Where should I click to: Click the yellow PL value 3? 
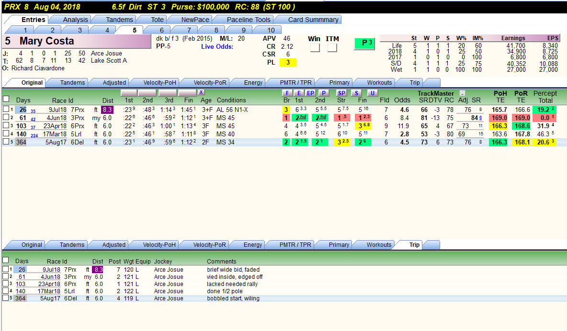coord(288,62)
